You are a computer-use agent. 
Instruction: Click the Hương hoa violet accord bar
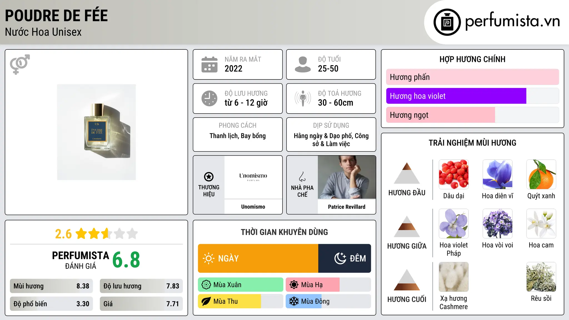click(x=473, y=96)
